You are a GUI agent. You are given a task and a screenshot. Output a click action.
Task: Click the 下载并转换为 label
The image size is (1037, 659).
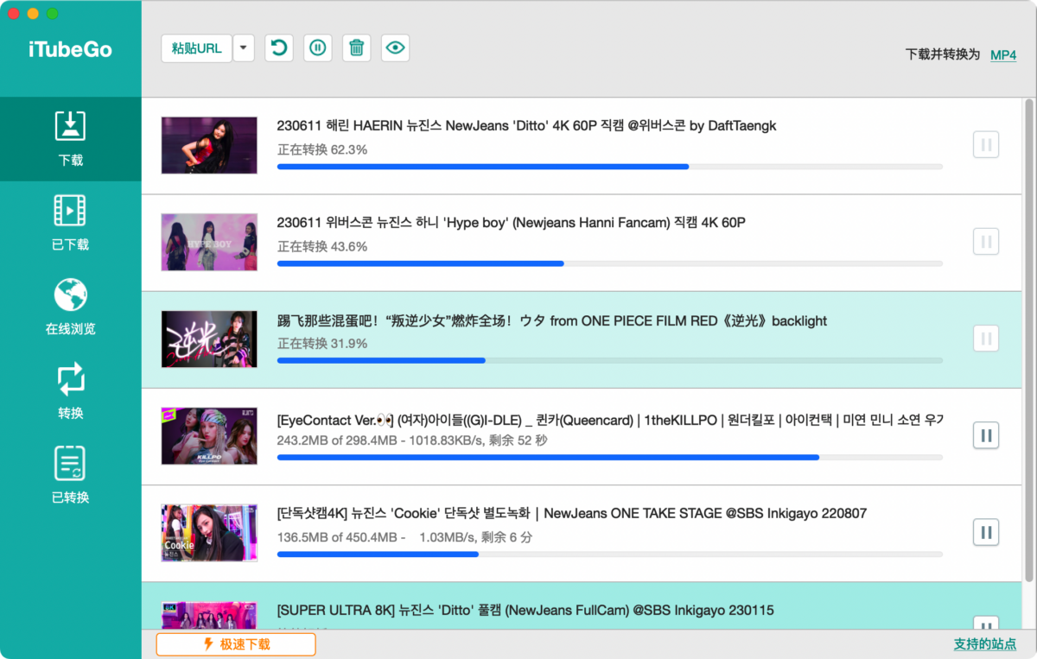point(943,54)
